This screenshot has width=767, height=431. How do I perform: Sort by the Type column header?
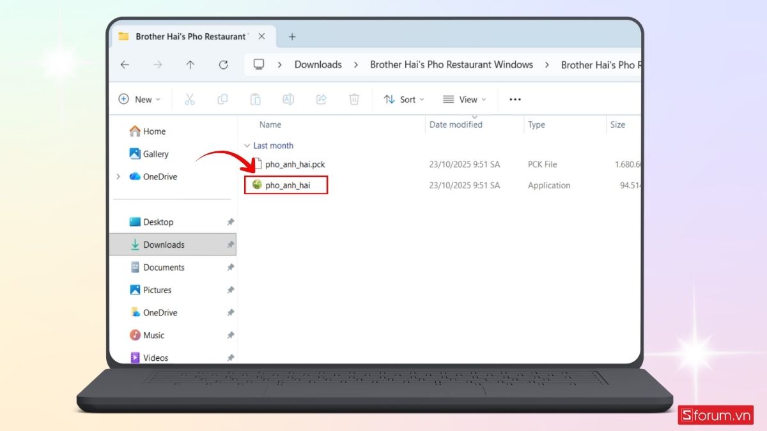(536, 125)
